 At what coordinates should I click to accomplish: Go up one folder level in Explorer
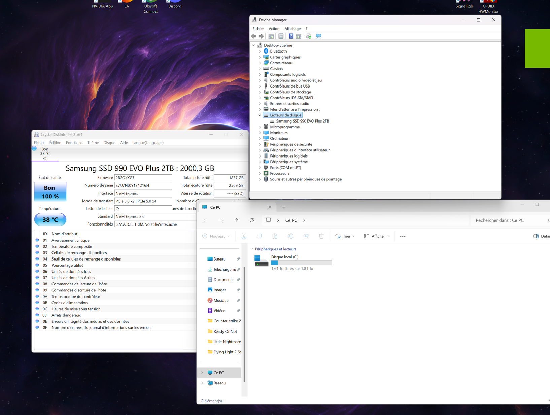236,220
